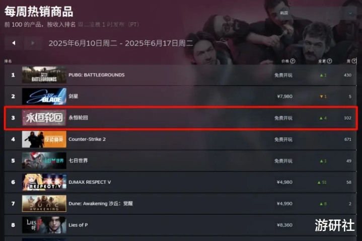The image size is (362, 241).
Task: Click the 排名 rank column header
Action: tap(8, 61)
